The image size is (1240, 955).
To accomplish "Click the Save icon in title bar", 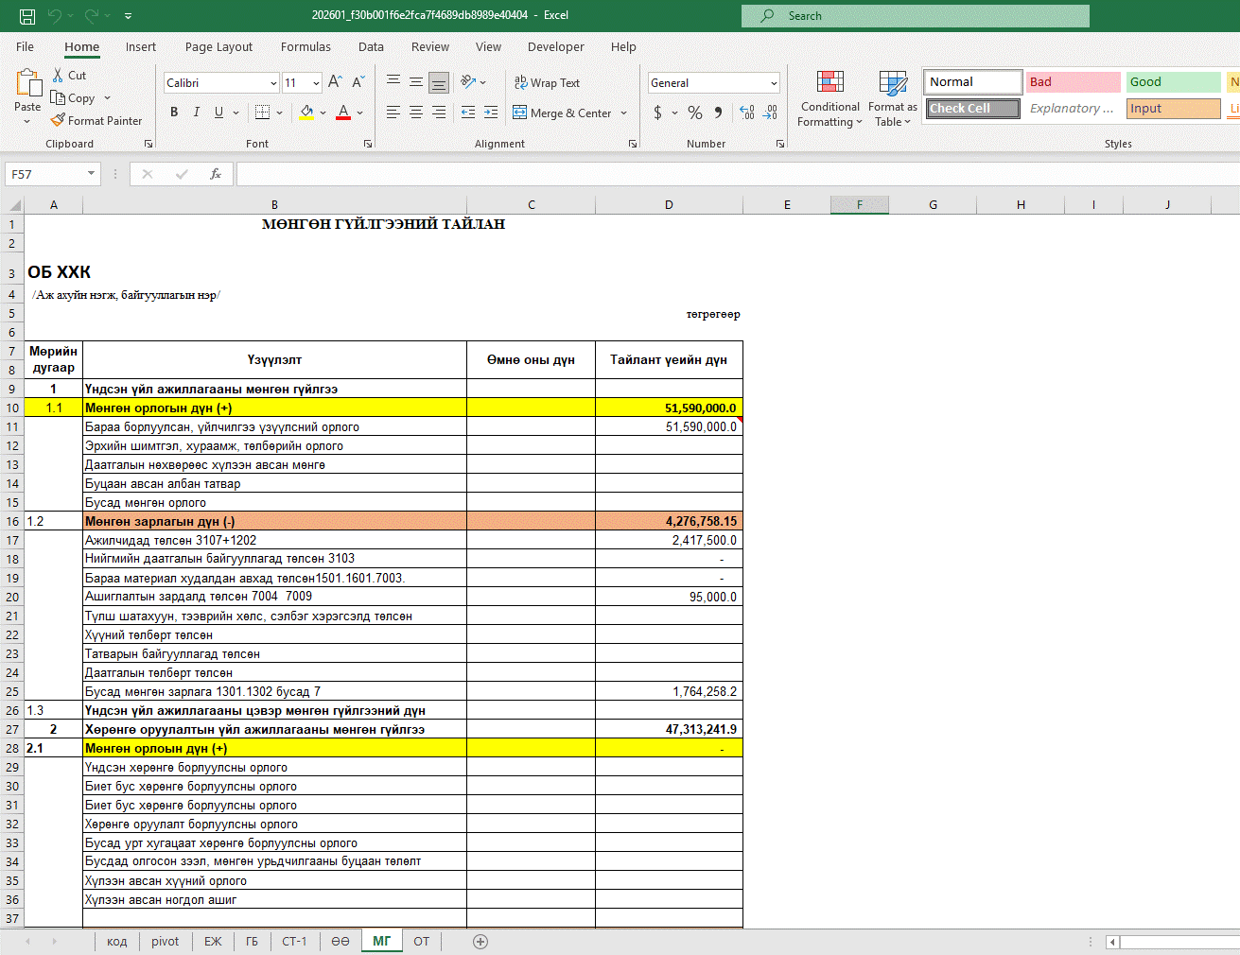I will tap(27, 16).
